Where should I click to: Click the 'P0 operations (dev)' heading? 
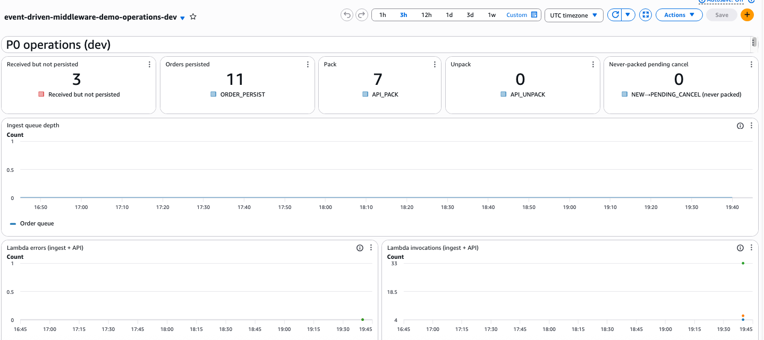(58, 45)
